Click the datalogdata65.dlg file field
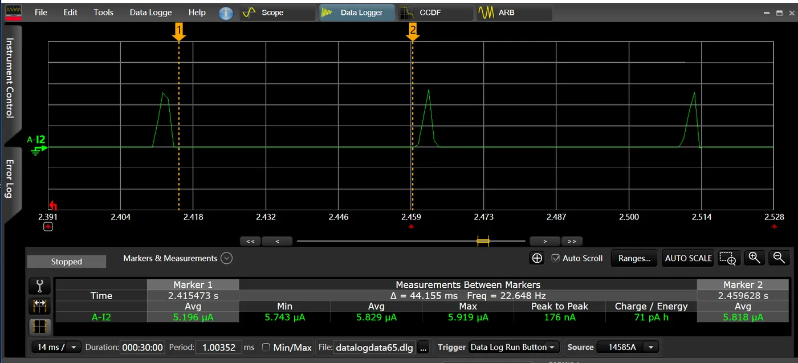This screenshot has width=798, height=363. (374, 348)
